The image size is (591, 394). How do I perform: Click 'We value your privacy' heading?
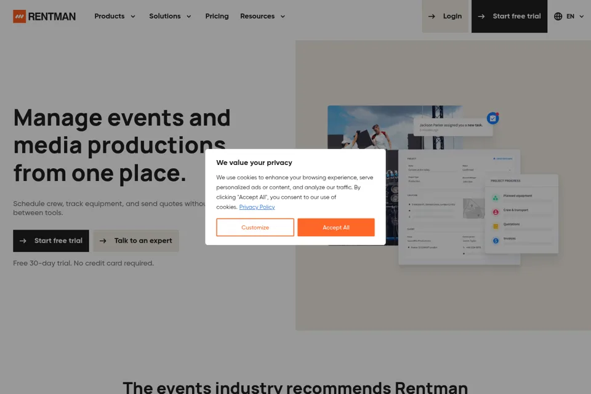(254, 163)
